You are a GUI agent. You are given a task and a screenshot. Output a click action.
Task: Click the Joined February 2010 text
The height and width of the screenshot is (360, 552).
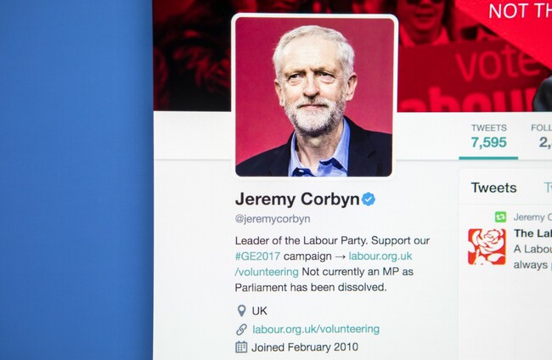click(305, 347)
